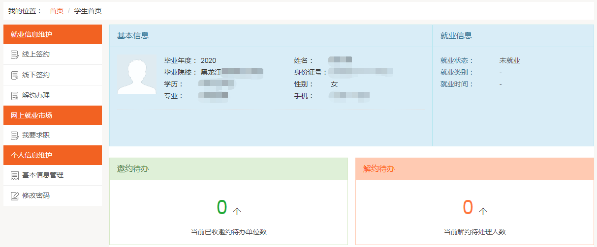Toggle the 个人信息维护 sidebar section

[53, 155]
